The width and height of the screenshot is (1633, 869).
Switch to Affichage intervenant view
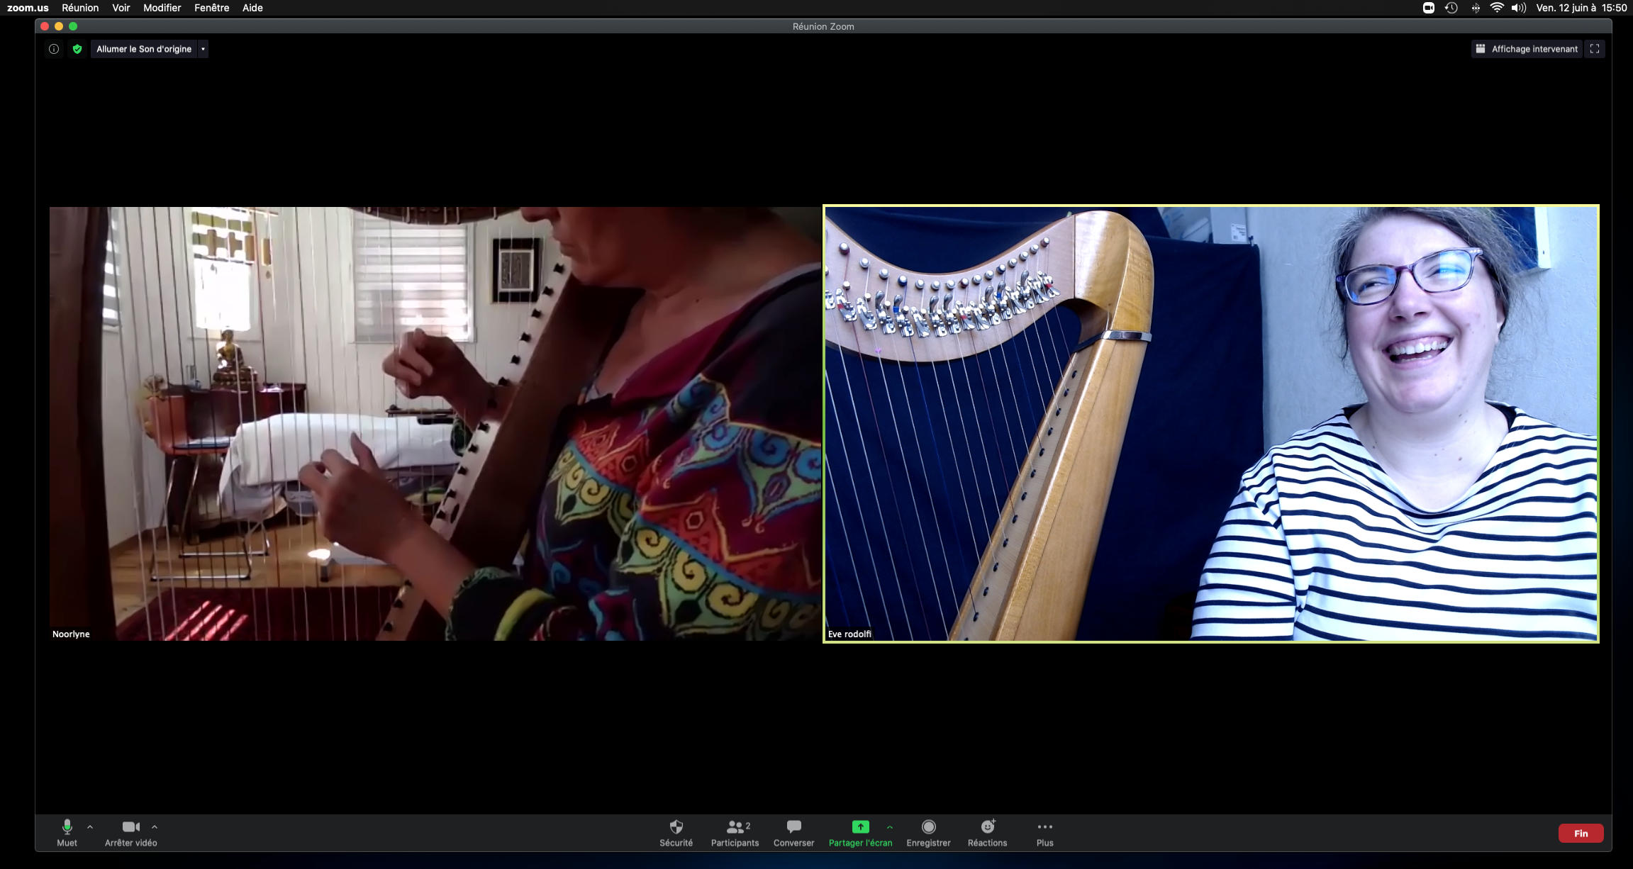click(1527, 49)
